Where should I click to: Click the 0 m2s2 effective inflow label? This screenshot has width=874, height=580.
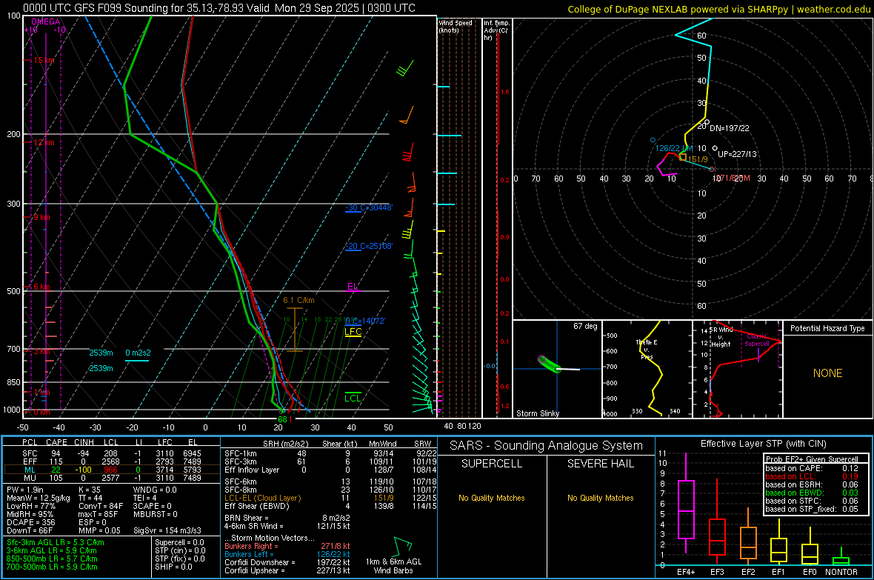(x=138, y=353)
